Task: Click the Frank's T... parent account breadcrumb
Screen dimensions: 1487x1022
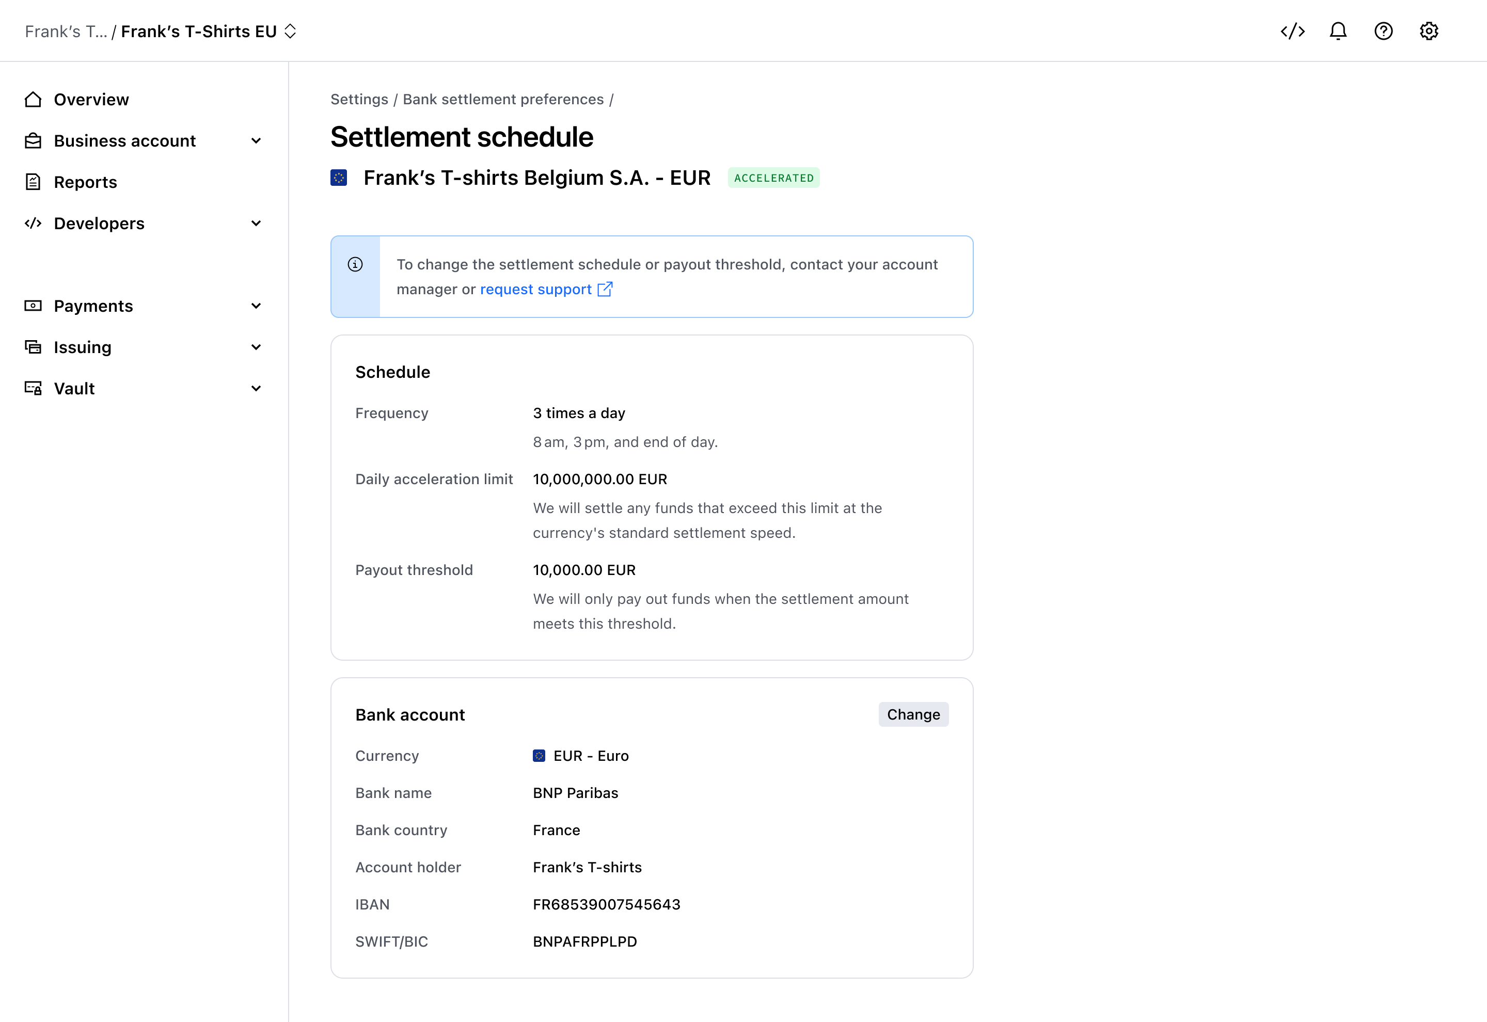Action: point(66,31)
